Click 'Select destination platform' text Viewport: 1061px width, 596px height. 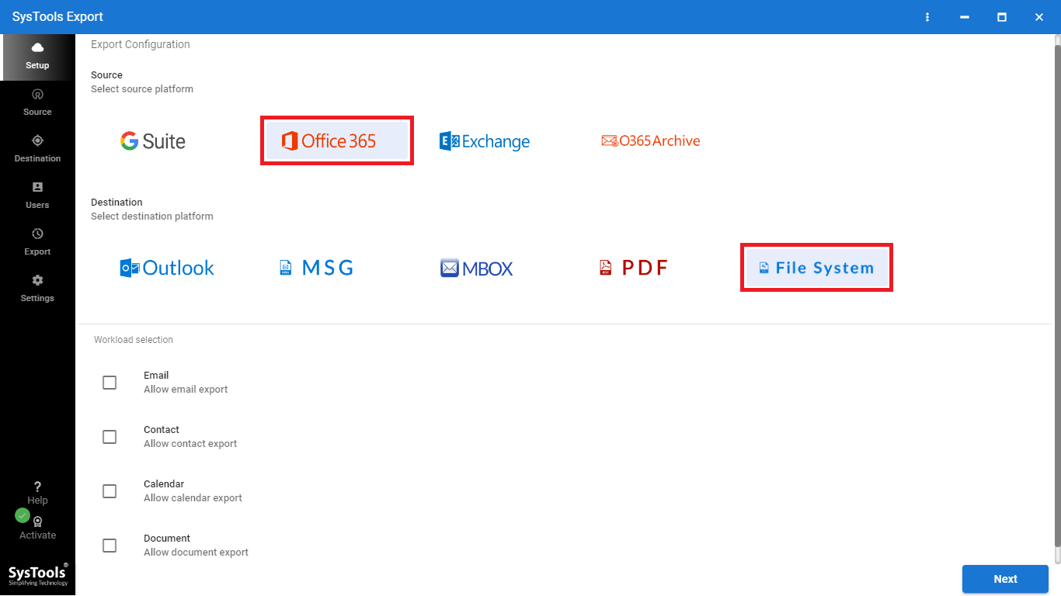(152, 217)
